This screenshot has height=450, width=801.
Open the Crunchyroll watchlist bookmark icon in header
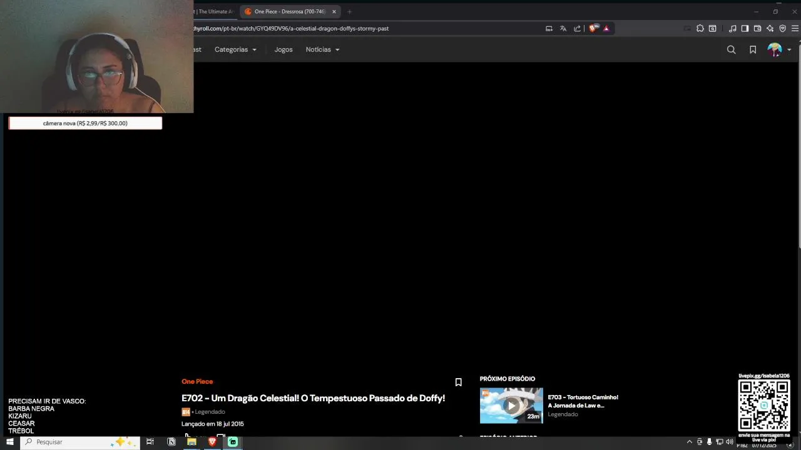point(753,49)
